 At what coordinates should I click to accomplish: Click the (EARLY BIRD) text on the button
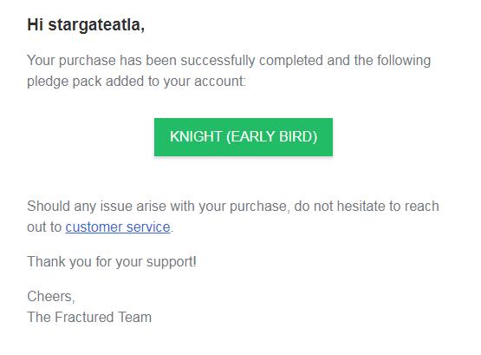click(x=272, y=136)
